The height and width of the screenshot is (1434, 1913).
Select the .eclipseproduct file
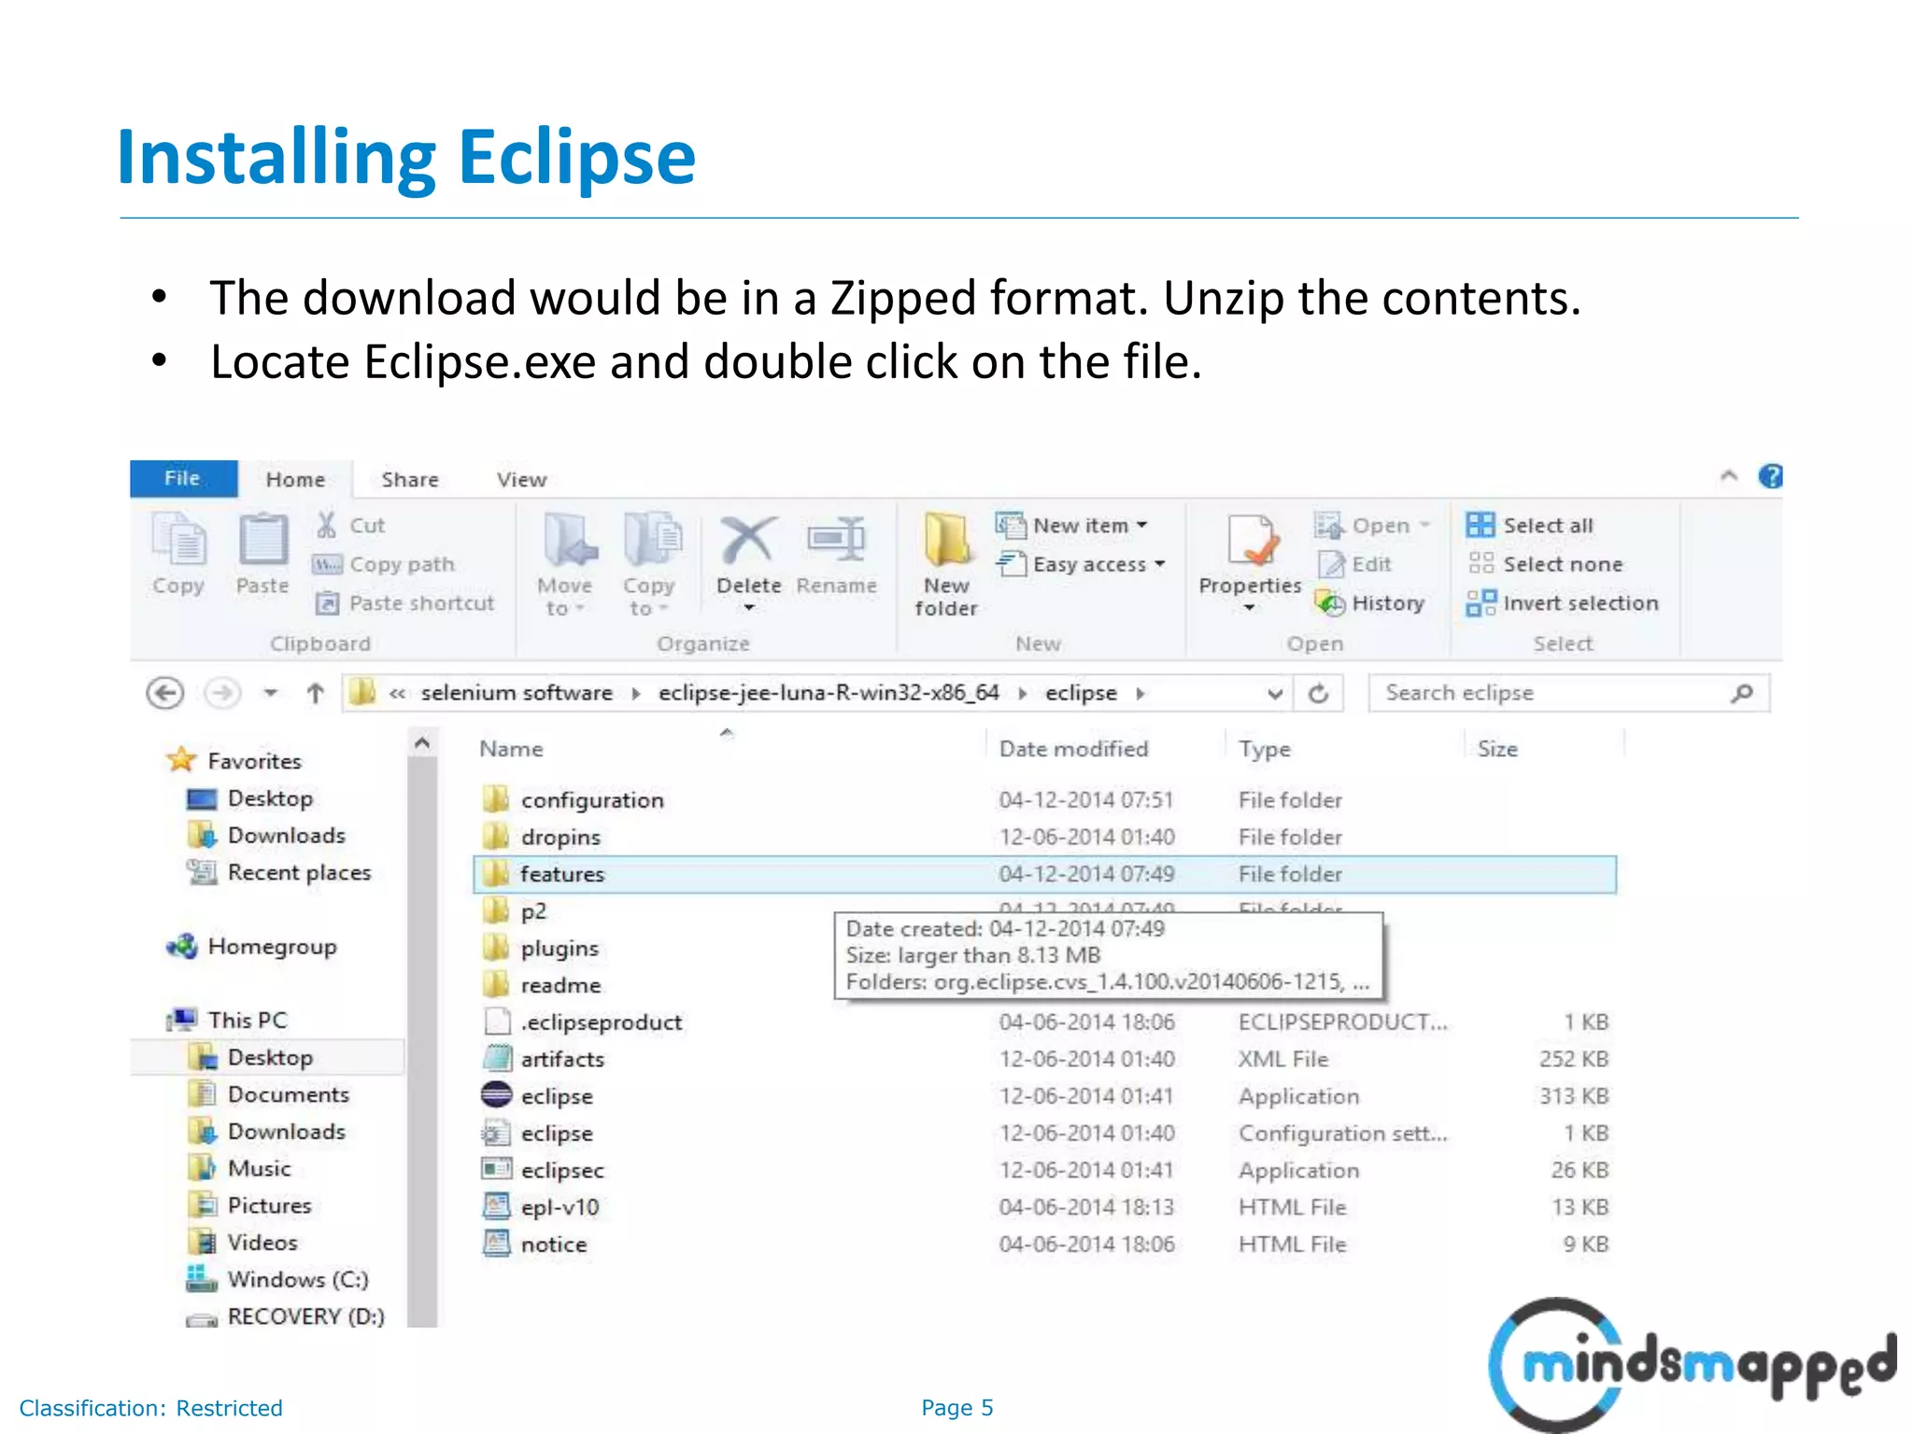point(1045,1022)
